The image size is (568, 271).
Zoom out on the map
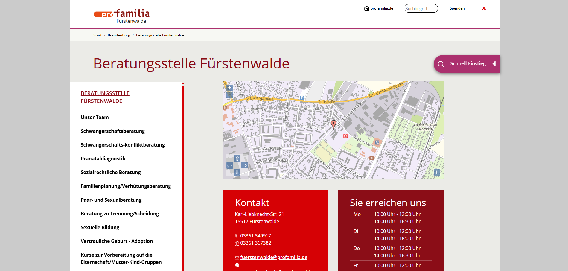point(229,95)
